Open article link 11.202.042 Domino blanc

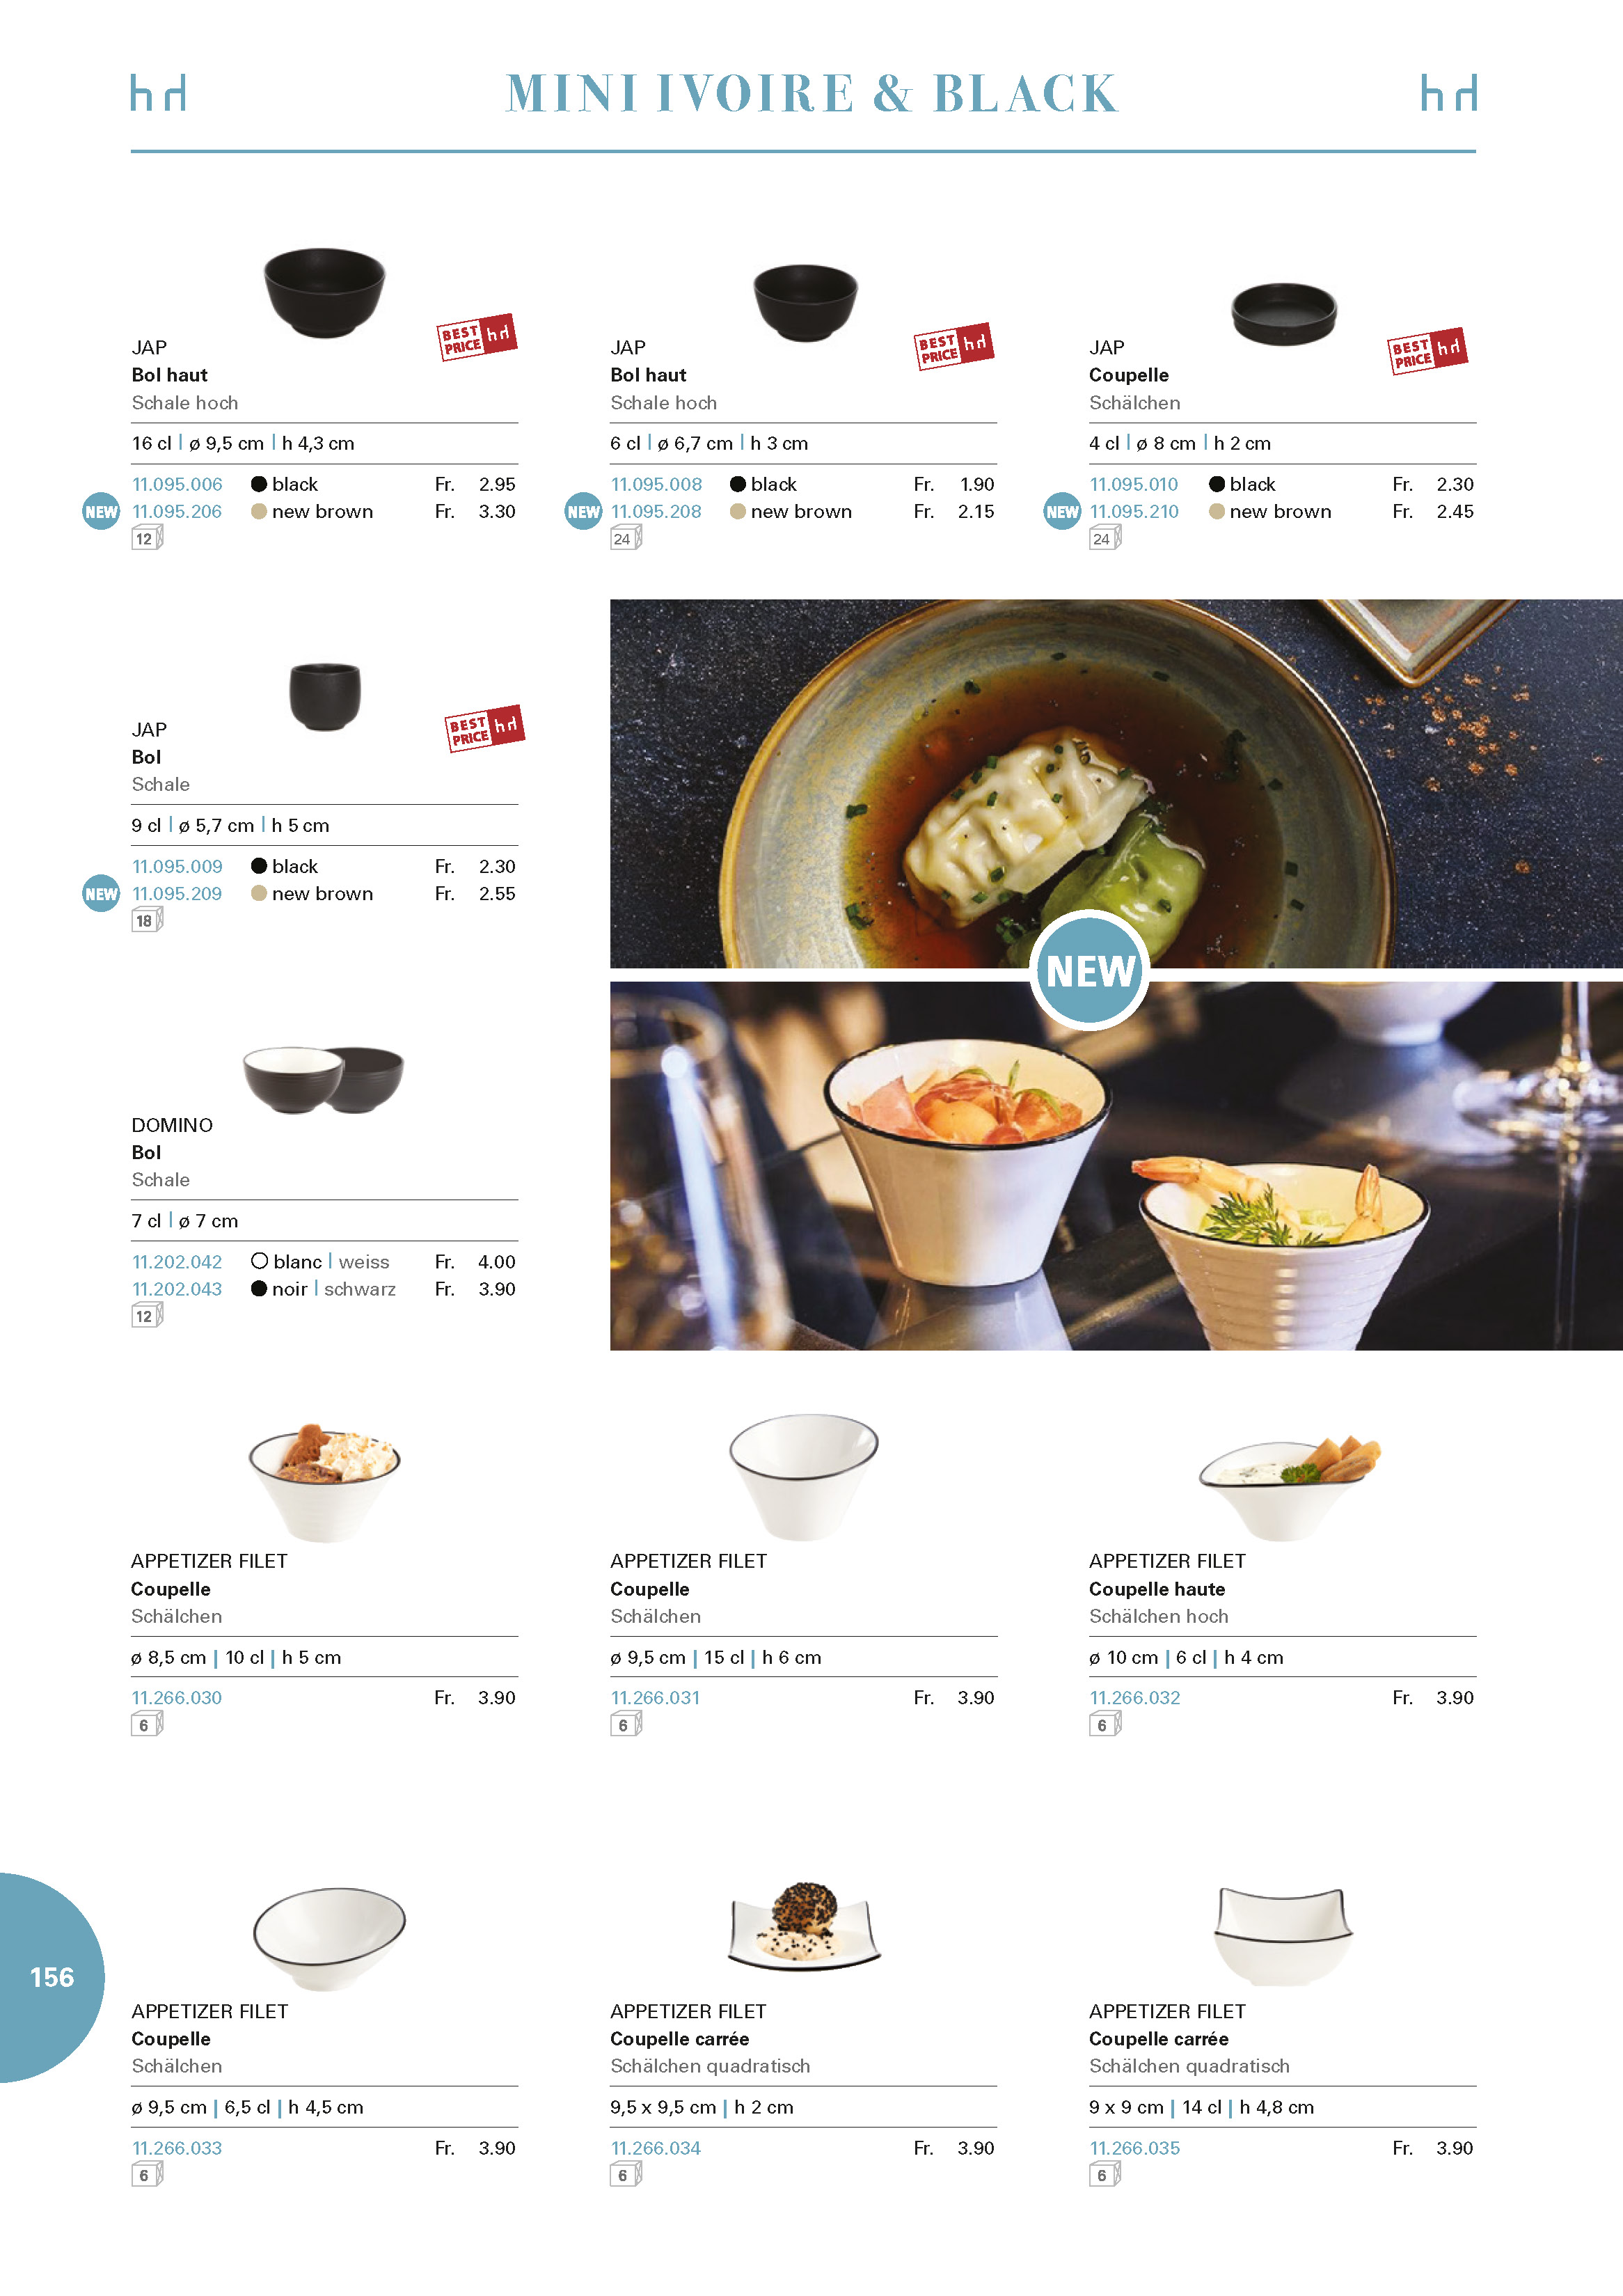[x=177, y=1262]
